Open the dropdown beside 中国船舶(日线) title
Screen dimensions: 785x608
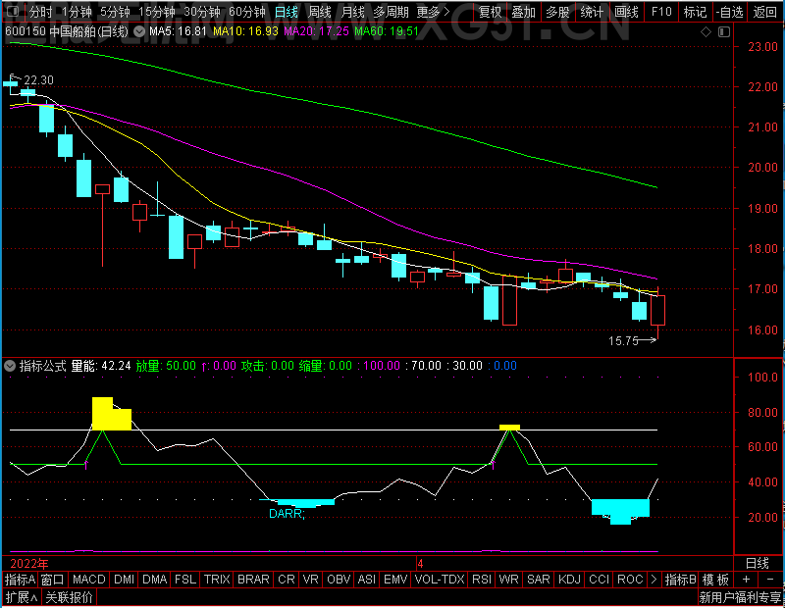[139, 32]
